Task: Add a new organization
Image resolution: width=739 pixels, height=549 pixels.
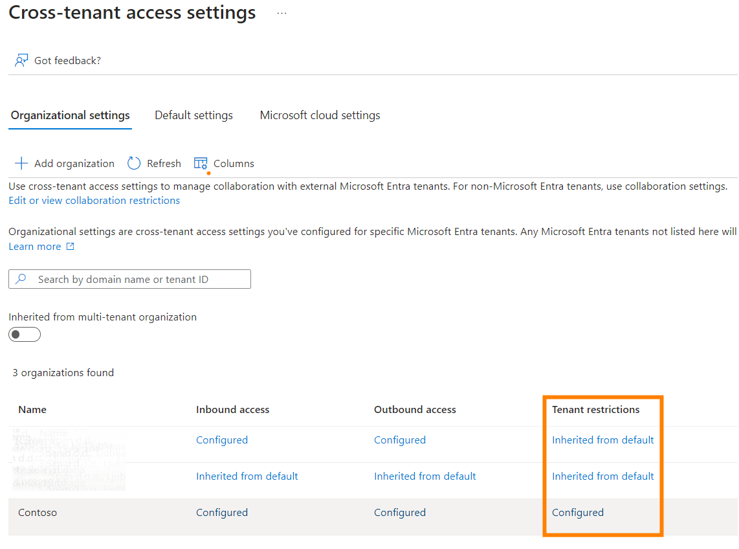Action: point(64,163)
